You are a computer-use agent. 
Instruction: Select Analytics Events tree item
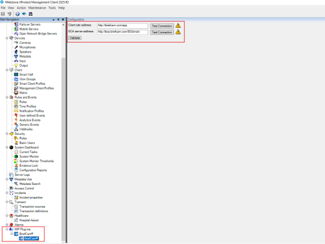30,120
